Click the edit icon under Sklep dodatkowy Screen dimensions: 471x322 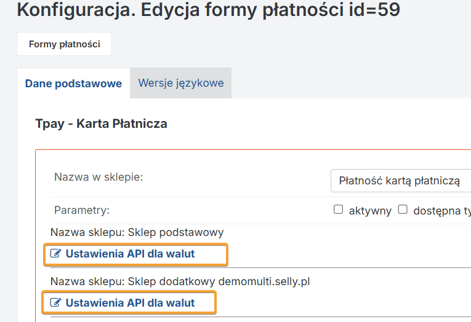point(56,302)
